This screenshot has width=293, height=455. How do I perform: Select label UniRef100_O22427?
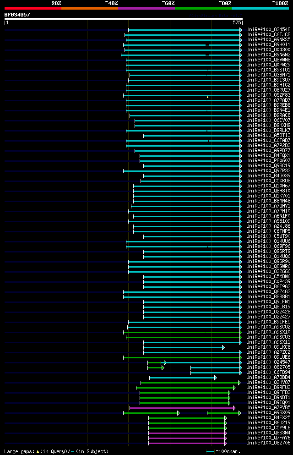268,317
